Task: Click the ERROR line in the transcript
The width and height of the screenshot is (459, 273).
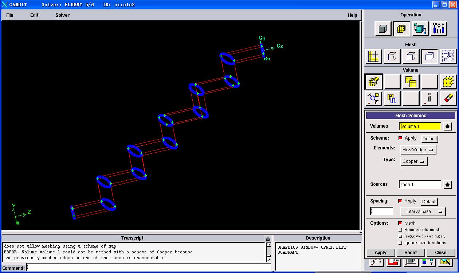Action: point(98,252)
